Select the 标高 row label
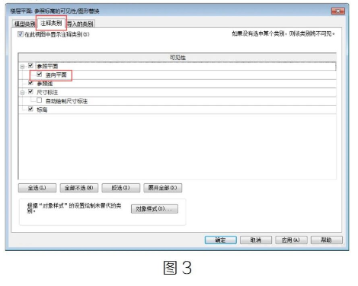The width and height of the screenshot is (358, 286). (x=42, y=110)
